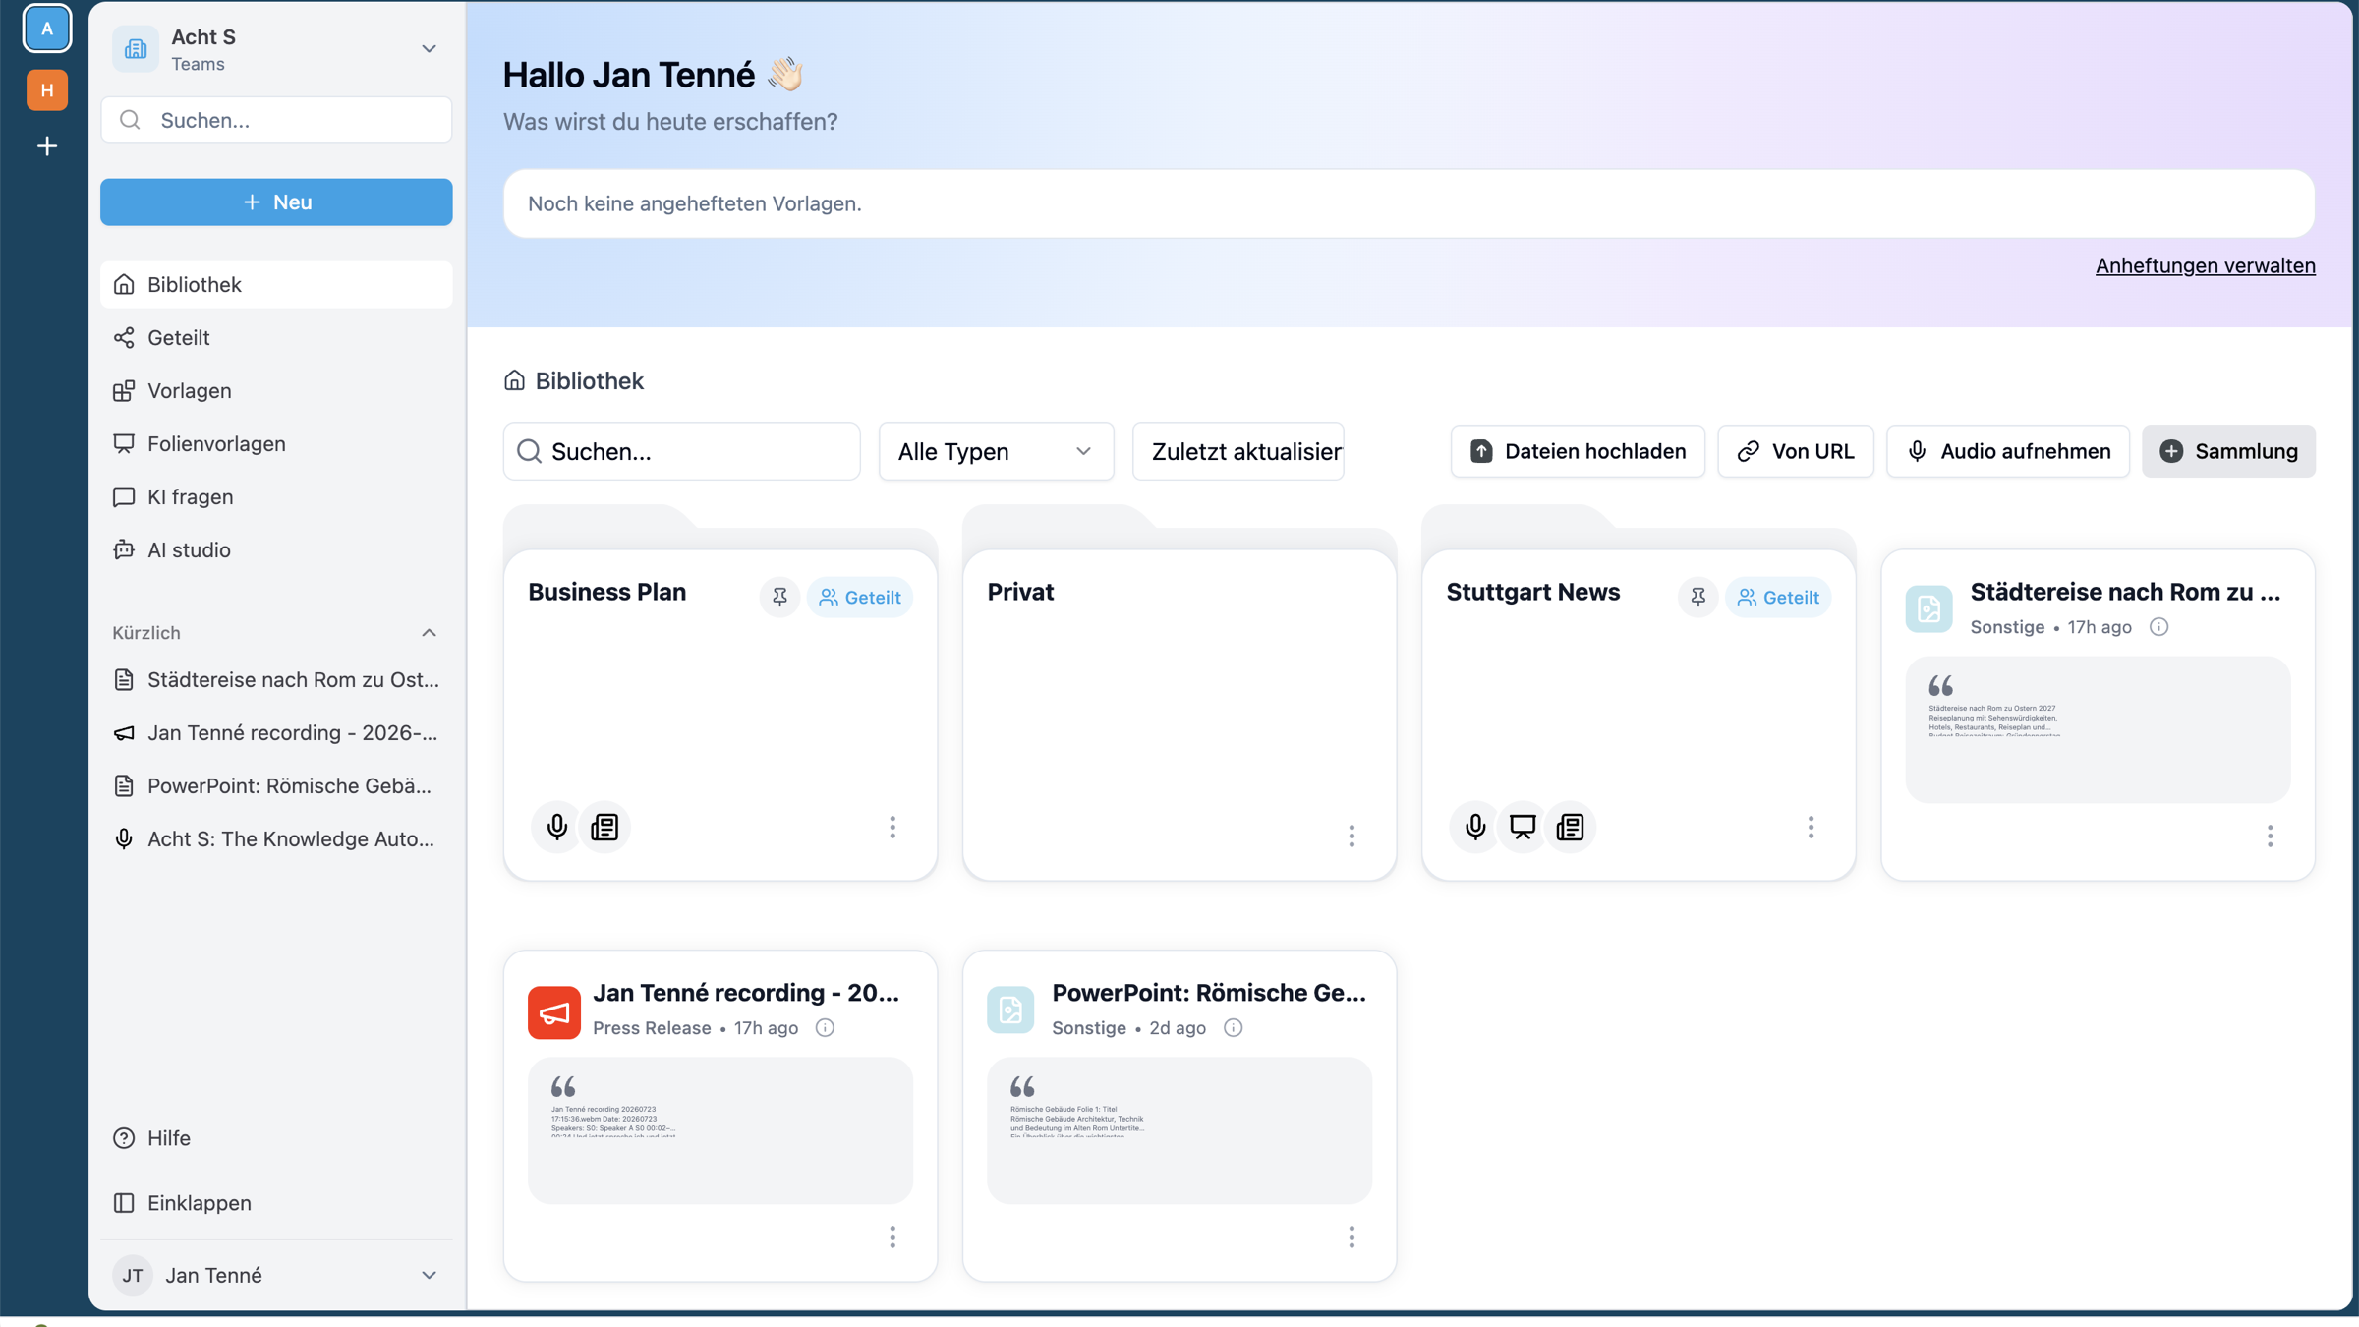Viewport: 2359px width, 1327px height.
Task: Click the red Press Release megaphone icon
Action: pyautogui.click(x=554, y=1011)
